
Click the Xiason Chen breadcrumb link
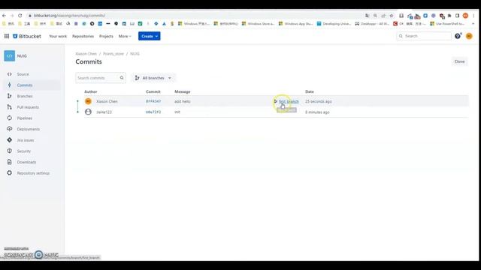(86, 54)
